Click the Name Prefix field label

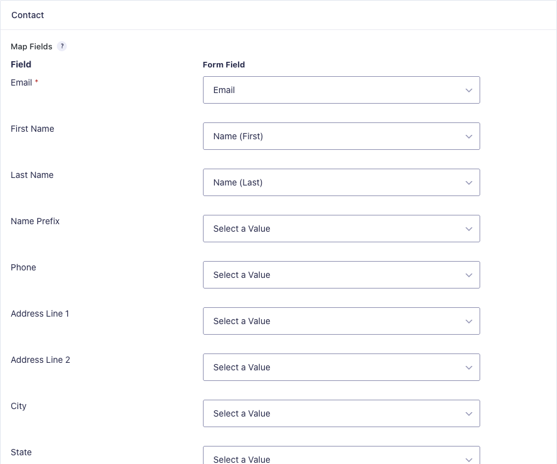click(x=35, y=221)
